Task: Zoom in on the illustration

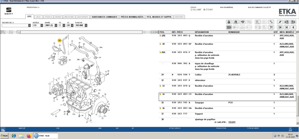Action: (x=3, y=32)
